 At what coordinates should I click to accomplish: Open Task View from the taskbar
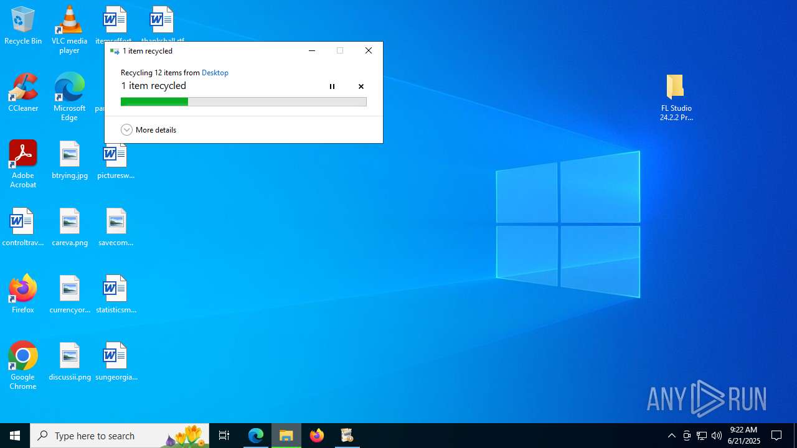(x=224, y=436)
